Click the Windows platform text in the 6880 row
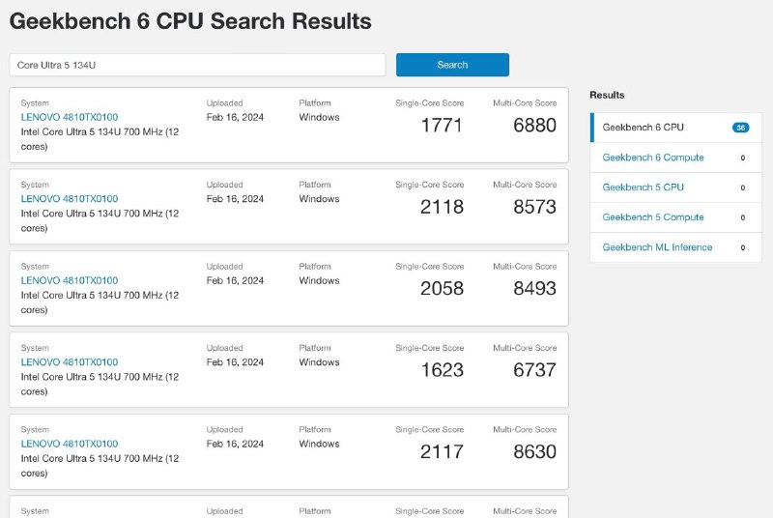 [319, 117]
